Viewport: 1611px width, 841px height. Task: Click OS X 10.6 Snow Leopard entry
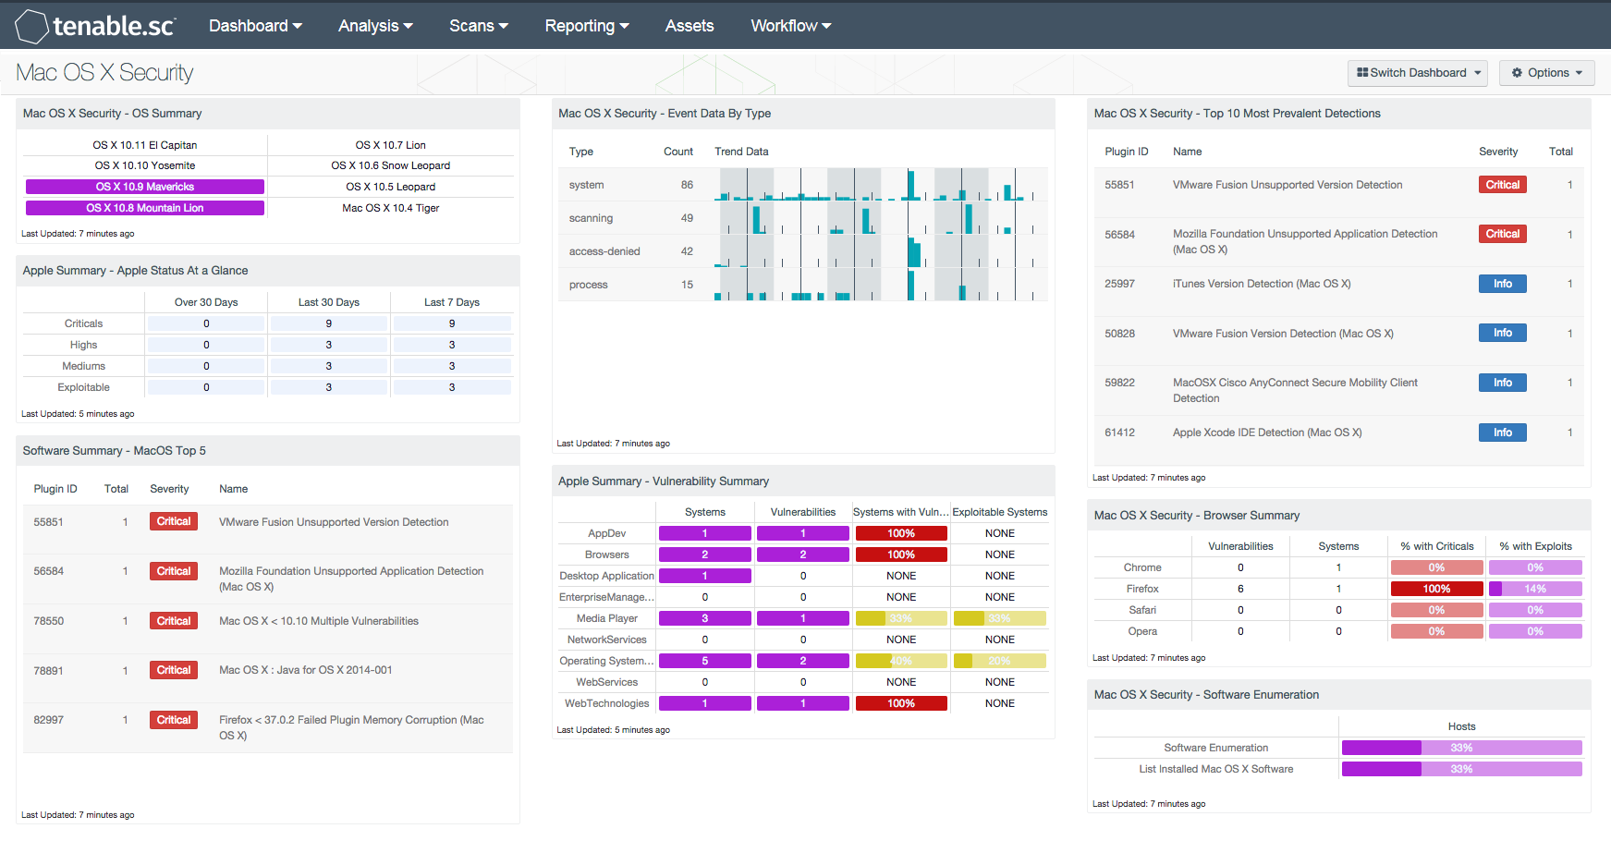pyautogui.click(x=391, y=165)
